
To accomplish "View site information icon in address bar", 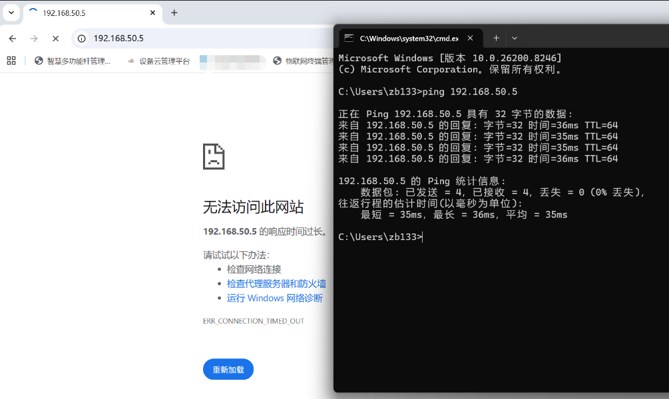I will (82, 39).
